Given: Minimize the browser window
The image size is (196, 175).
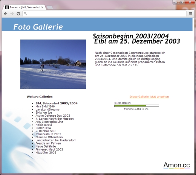Looking at the screenshot, I should [x=176, y=2].
